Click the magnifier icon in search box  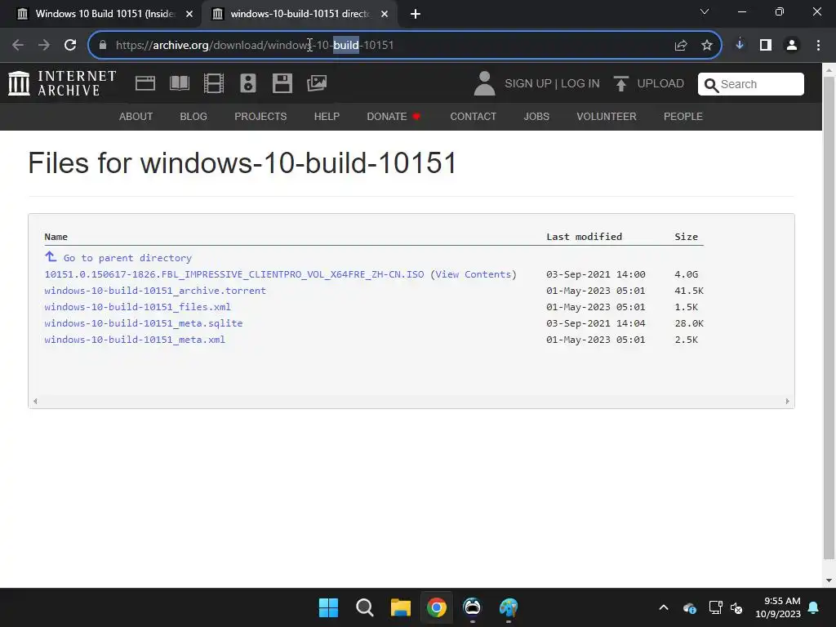coord(711,85)
